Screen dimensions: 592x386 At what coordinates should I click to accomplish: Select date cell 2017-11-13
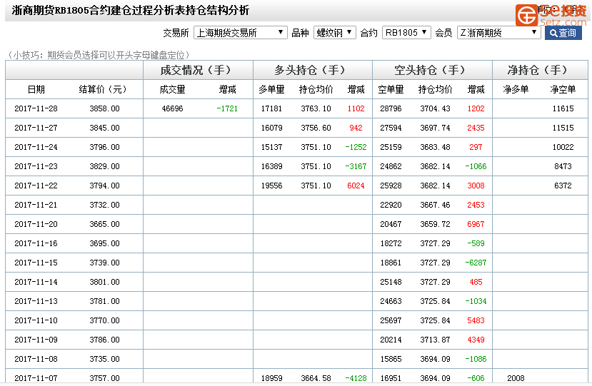click(36, 301)
